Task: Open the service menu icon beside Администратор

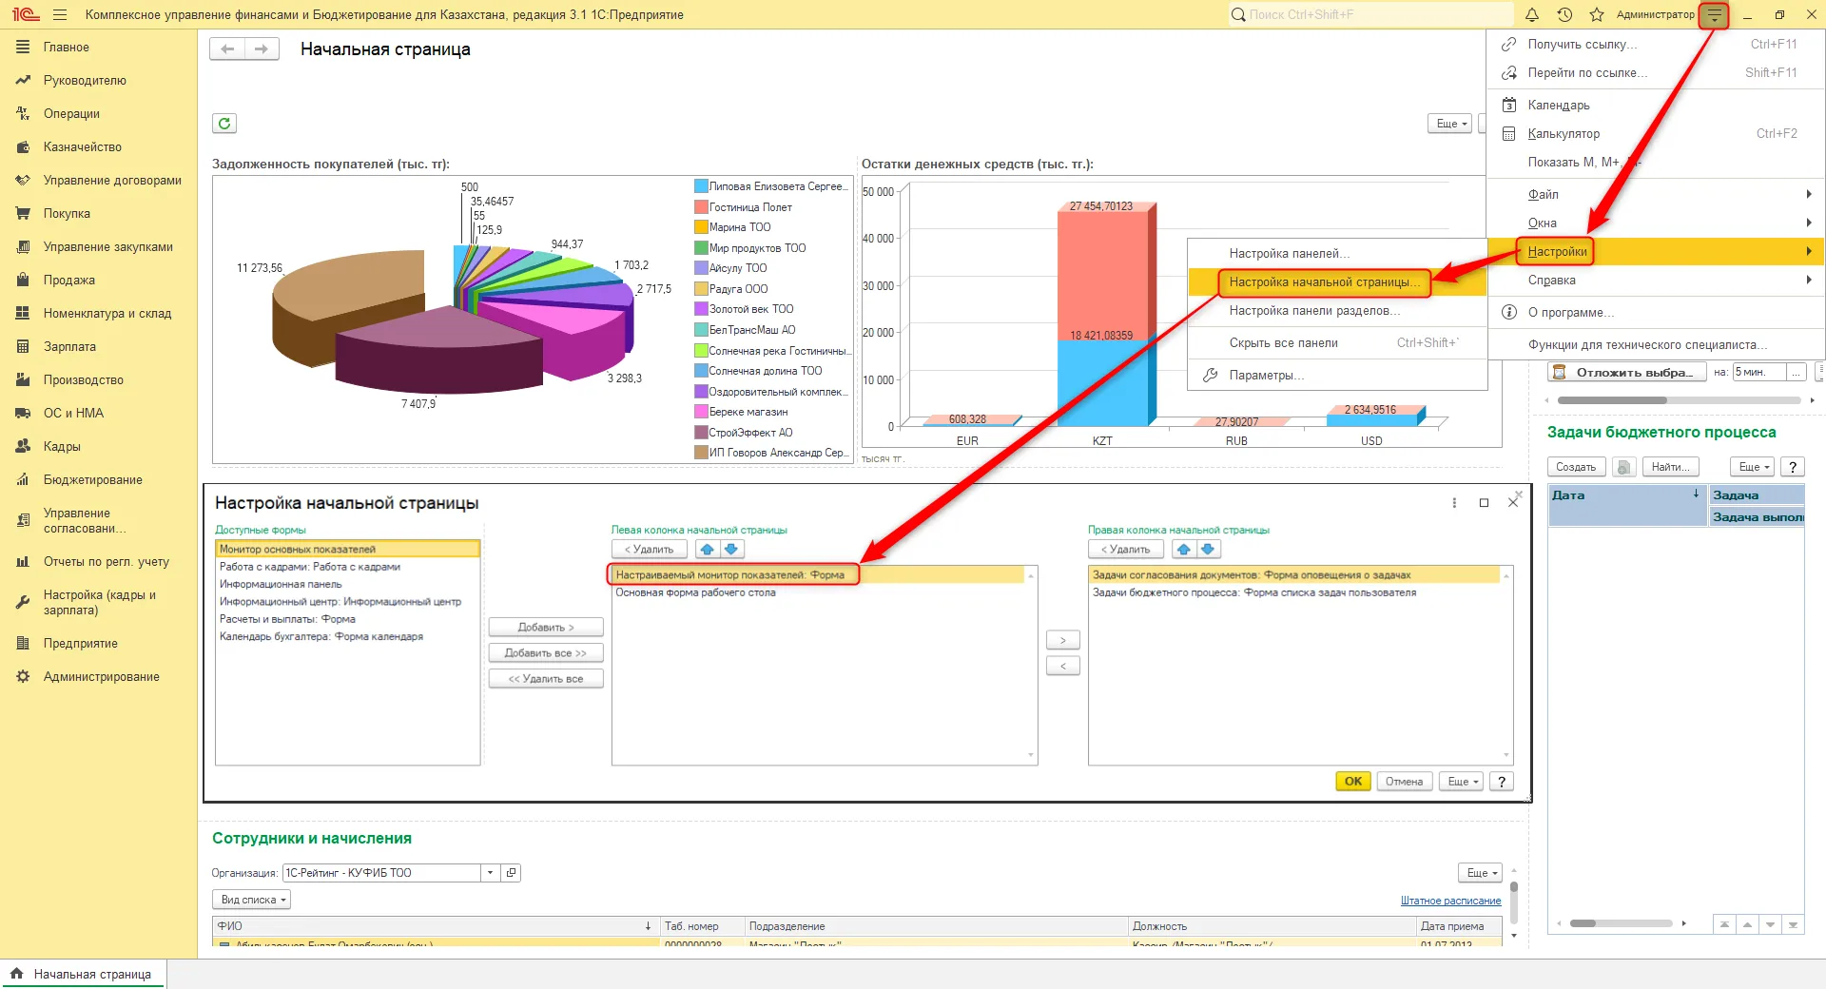Action: point(1714,14)
